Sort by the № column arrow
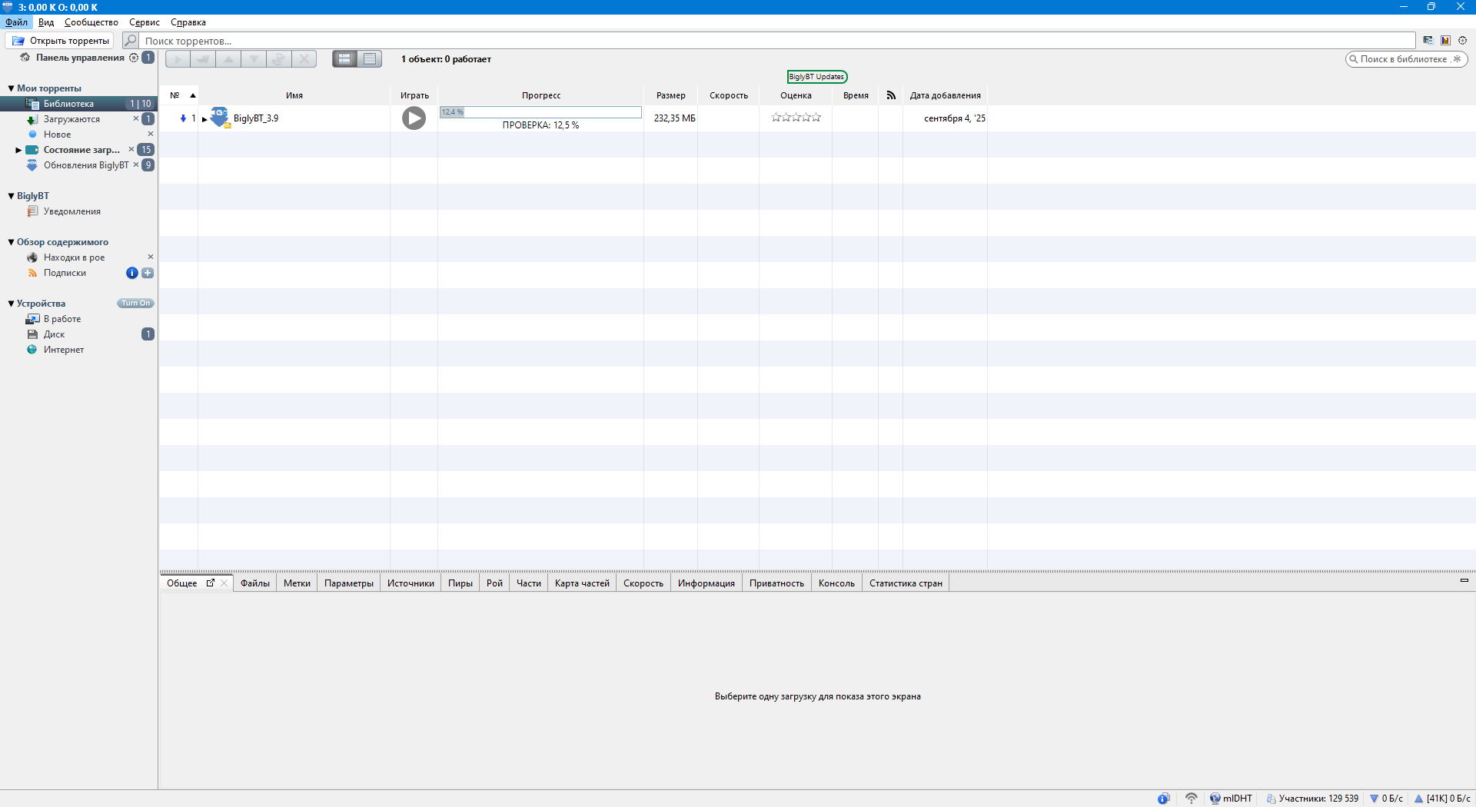 pyautogui.click(x=193, y=95)
